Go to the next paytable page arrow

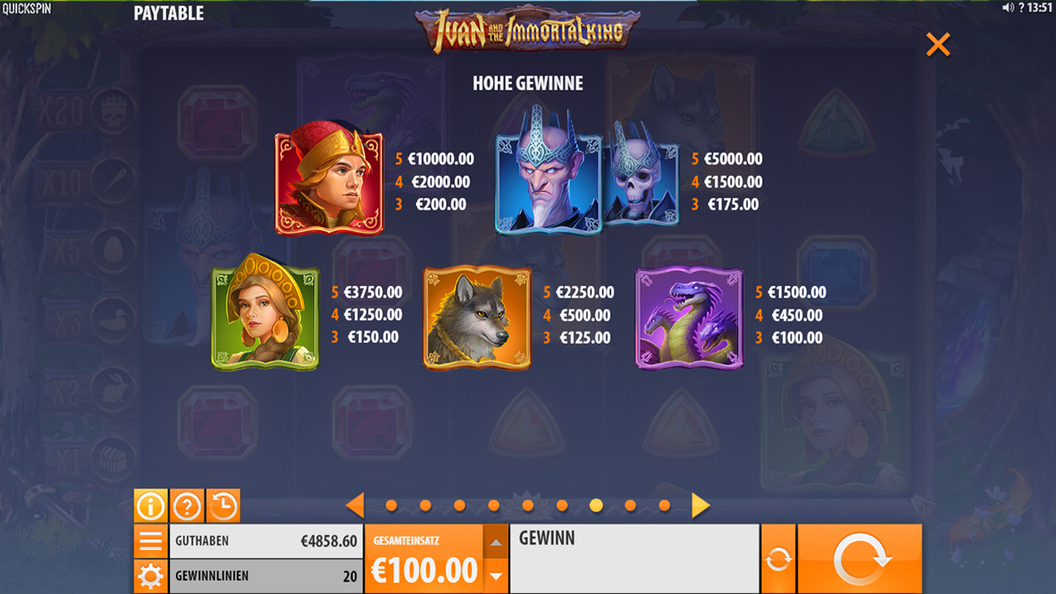coord(700,505)
